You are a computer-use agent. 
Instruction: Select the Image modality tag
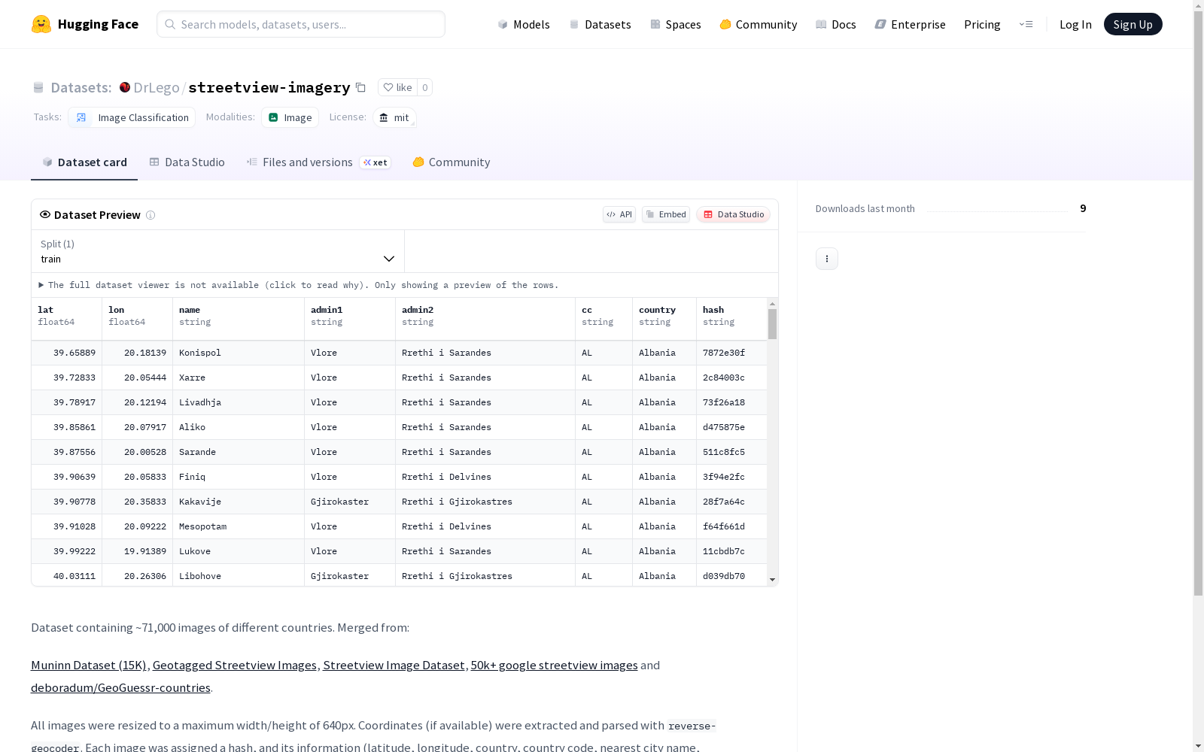click(290, 117)
